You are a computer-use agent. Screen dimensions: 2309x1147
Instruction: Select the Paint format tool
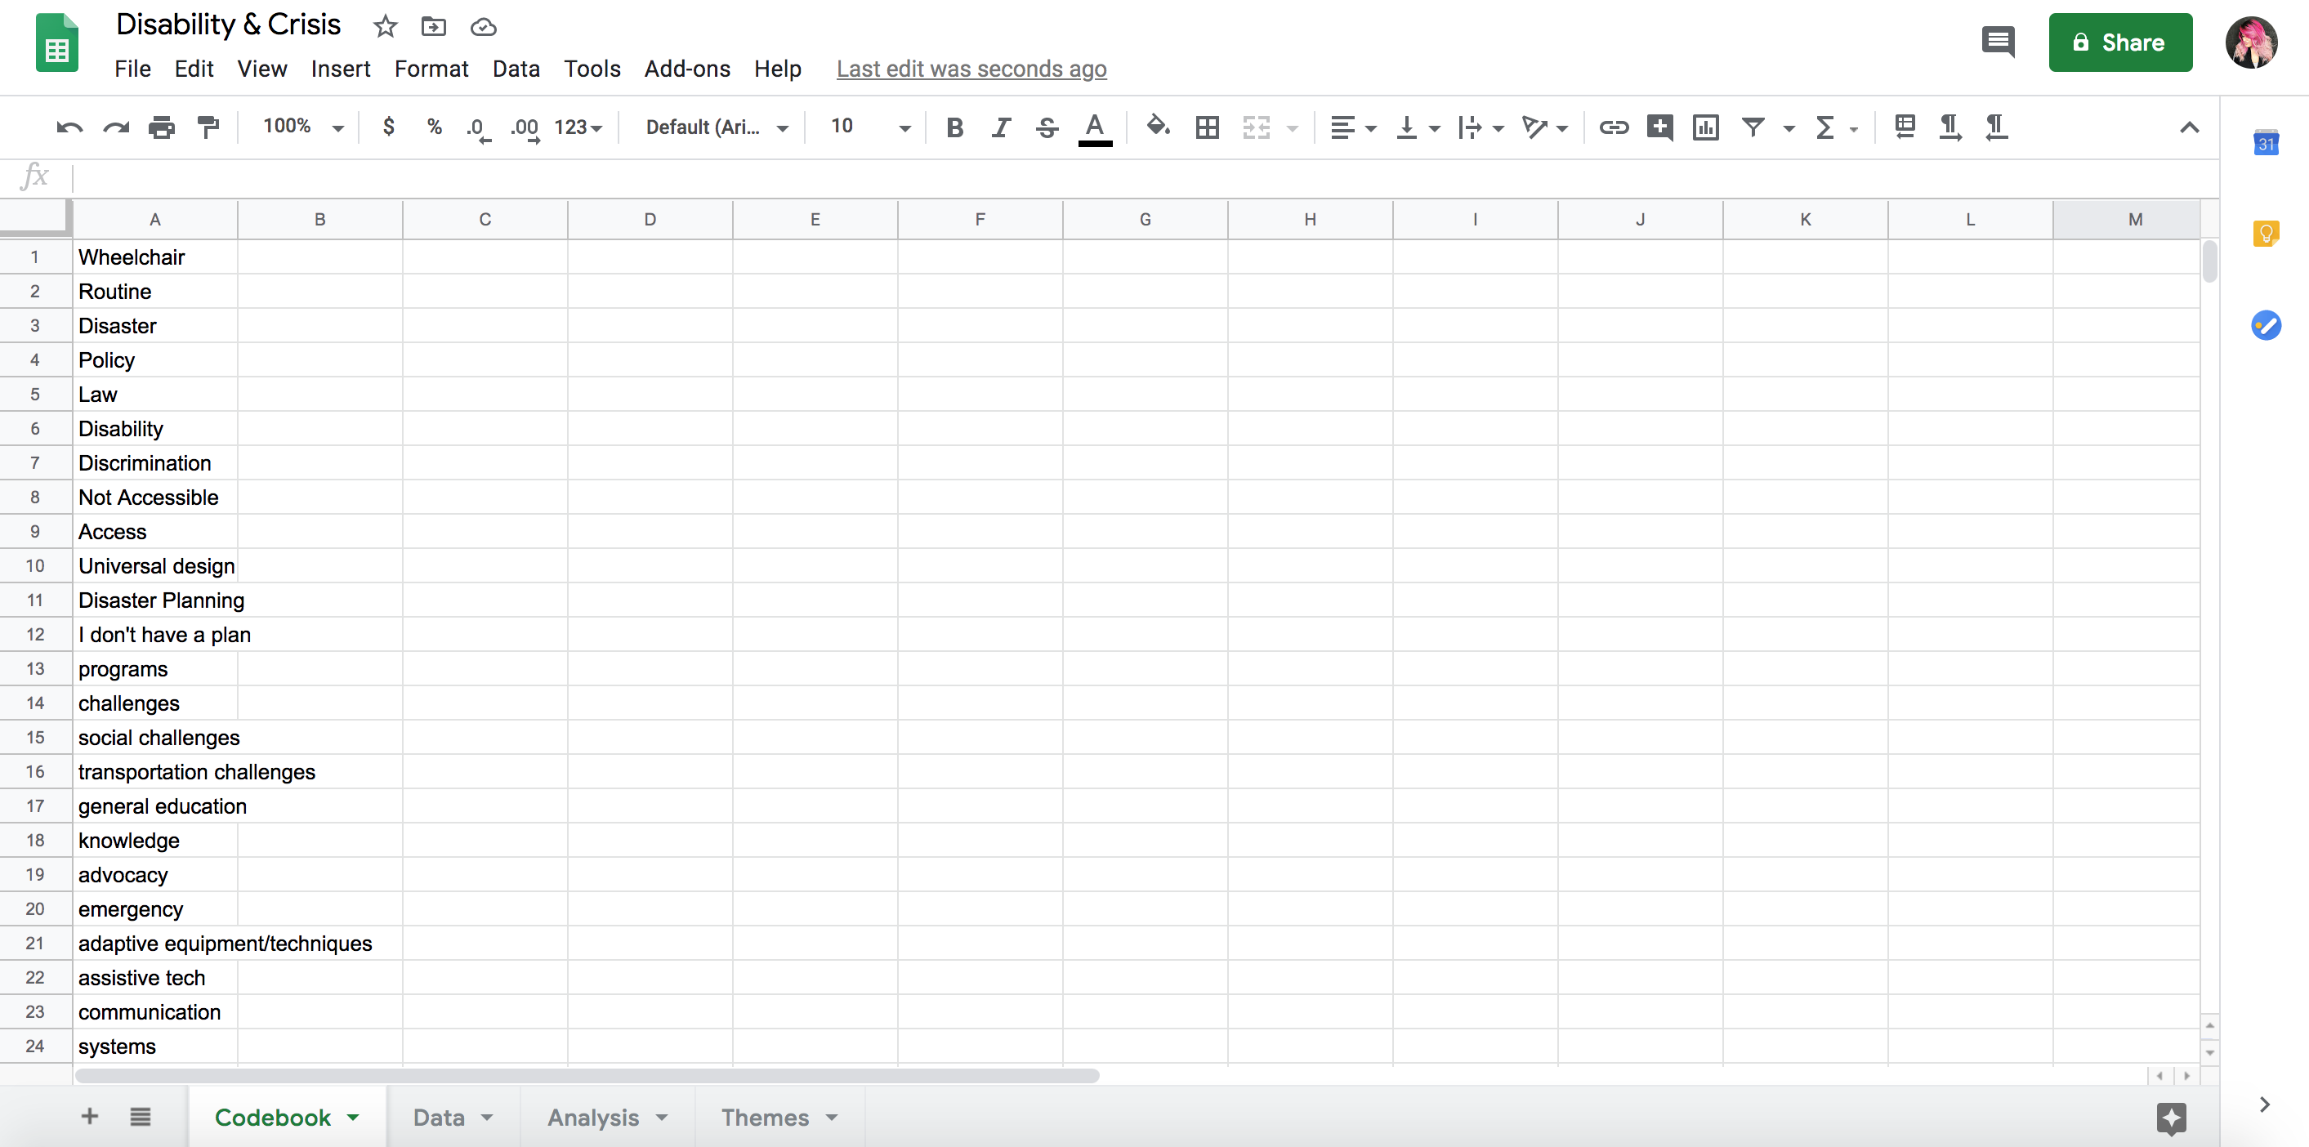(208, 127)
